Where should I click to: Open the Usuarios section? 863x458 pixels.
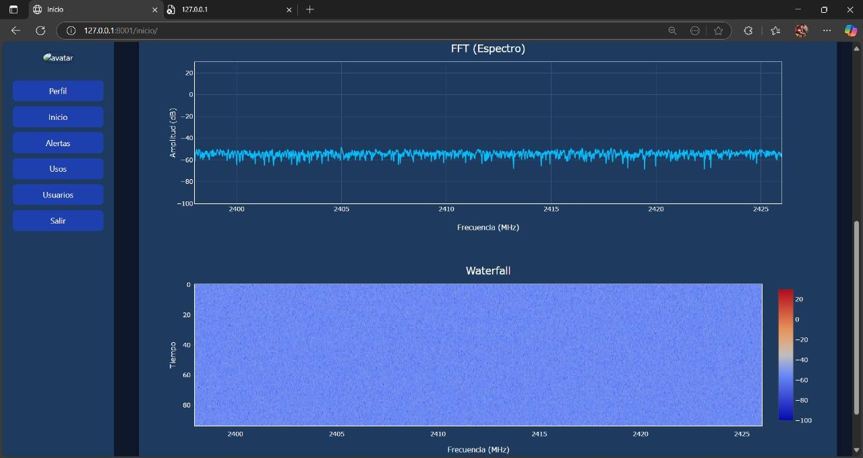58,195
